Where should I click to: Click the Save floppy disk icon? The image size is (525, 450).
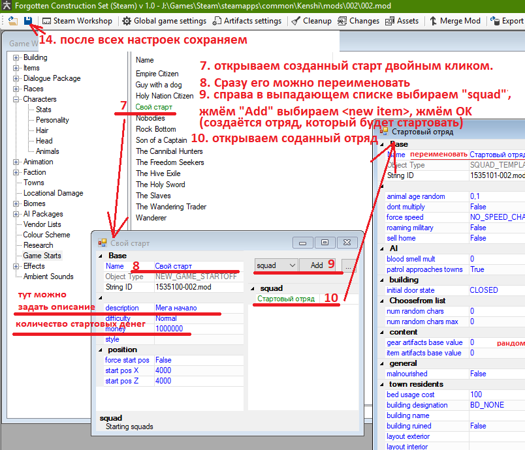tap(28, 21)
